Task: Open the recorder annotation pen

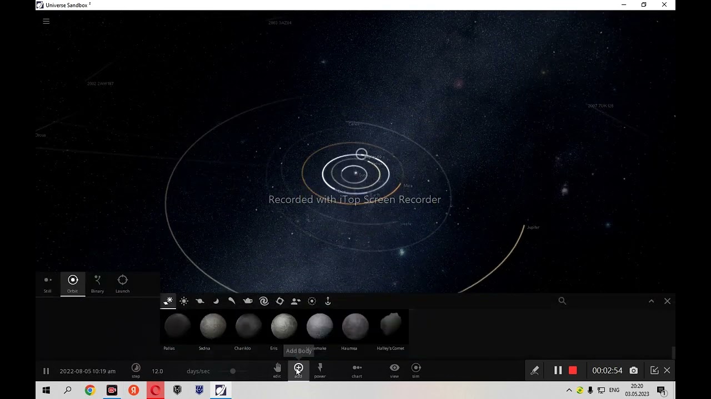Action: [534, 370]
